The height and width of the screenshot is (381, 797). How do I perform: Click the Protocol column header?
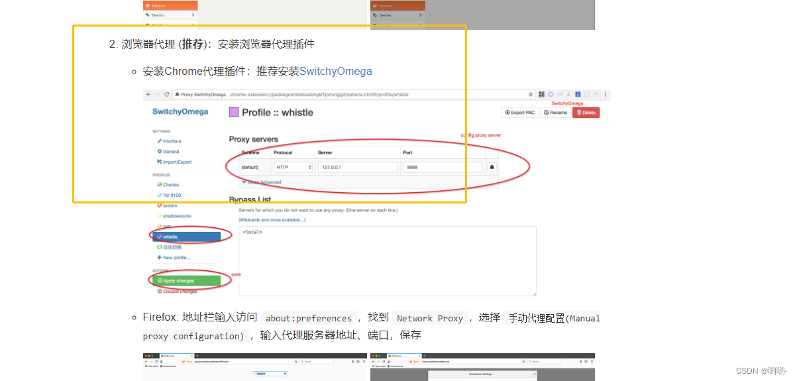(x=283, y=152)
